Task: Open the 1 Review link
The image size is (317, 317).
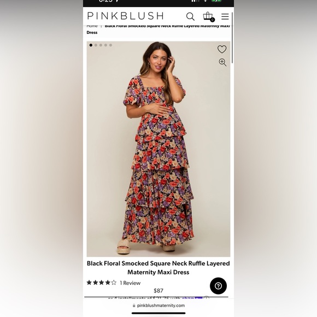Action: 130,283
